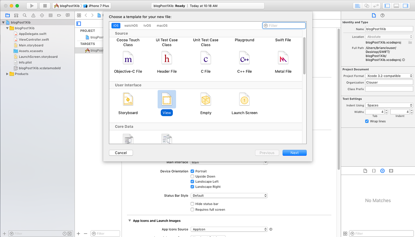This screenshot has width=415, height=237.
Task: Choose the Header File template icon
Action: (x=167, y=58)
